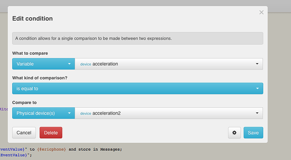Open the Physical device(s) type dropdown

(x=43, y=113)
